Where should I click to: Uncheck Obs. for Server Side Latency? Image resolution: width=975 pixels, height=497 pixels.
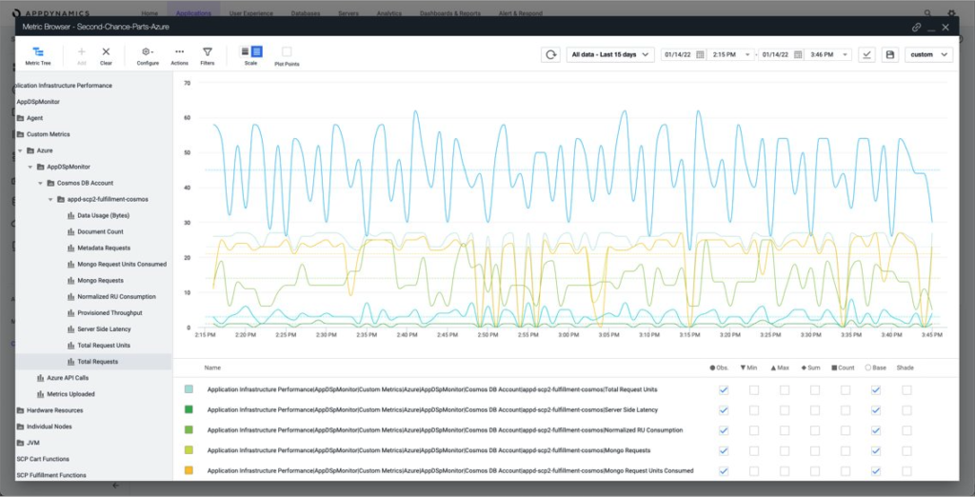(x=724, y=410)
